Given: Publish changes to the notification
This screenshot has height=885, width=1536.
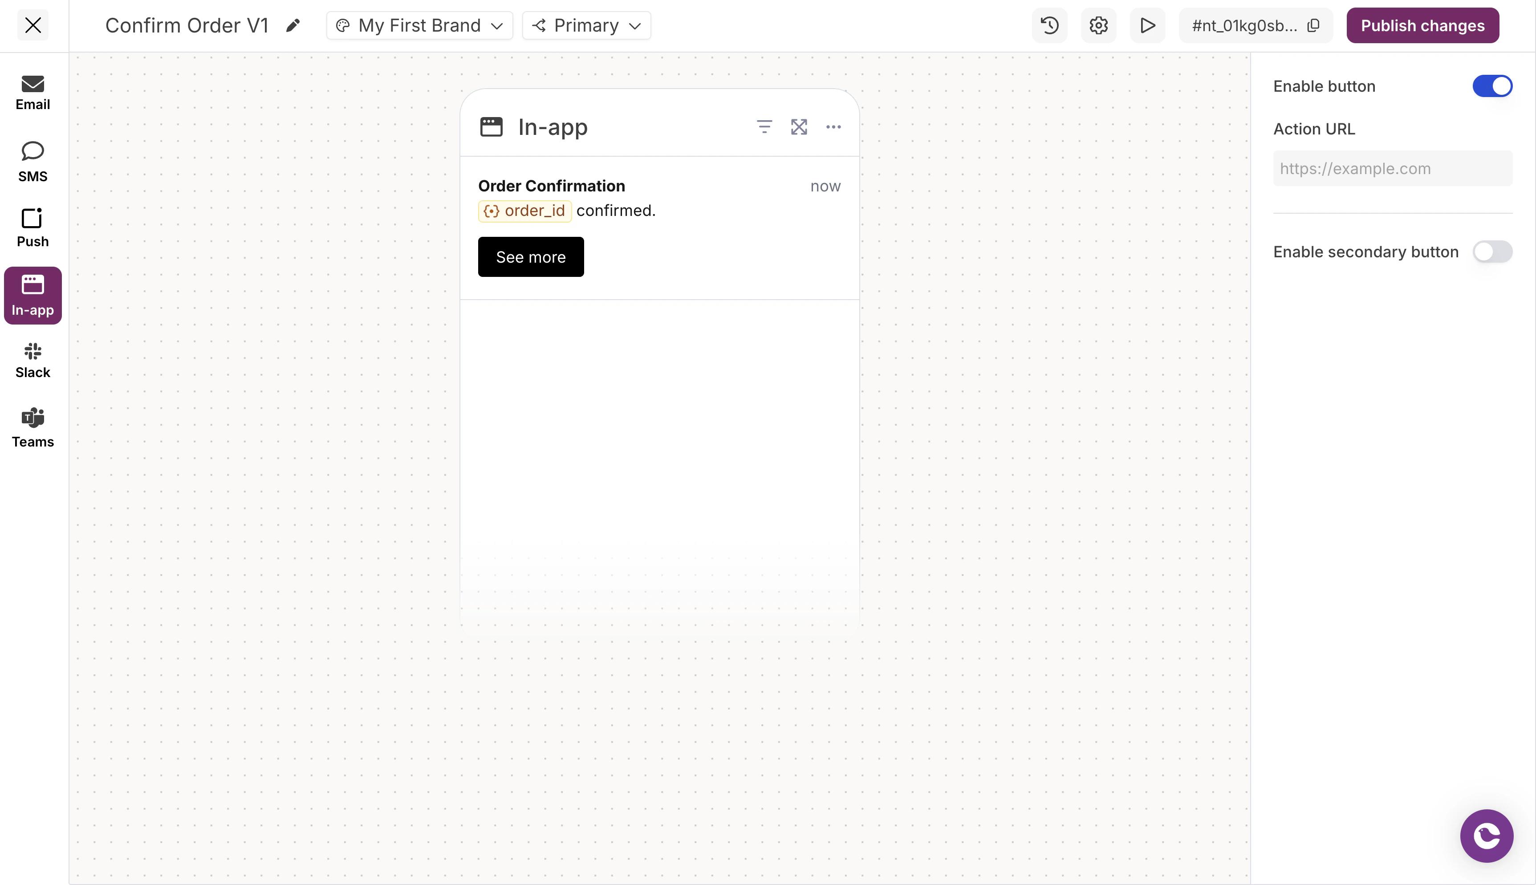Looking at the screenshot, I should point(1423,25).
